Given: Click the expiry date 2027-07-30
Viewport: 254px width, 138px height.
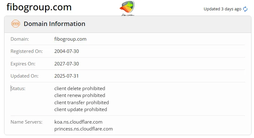Looking at the screenshot, I should 66,64.
